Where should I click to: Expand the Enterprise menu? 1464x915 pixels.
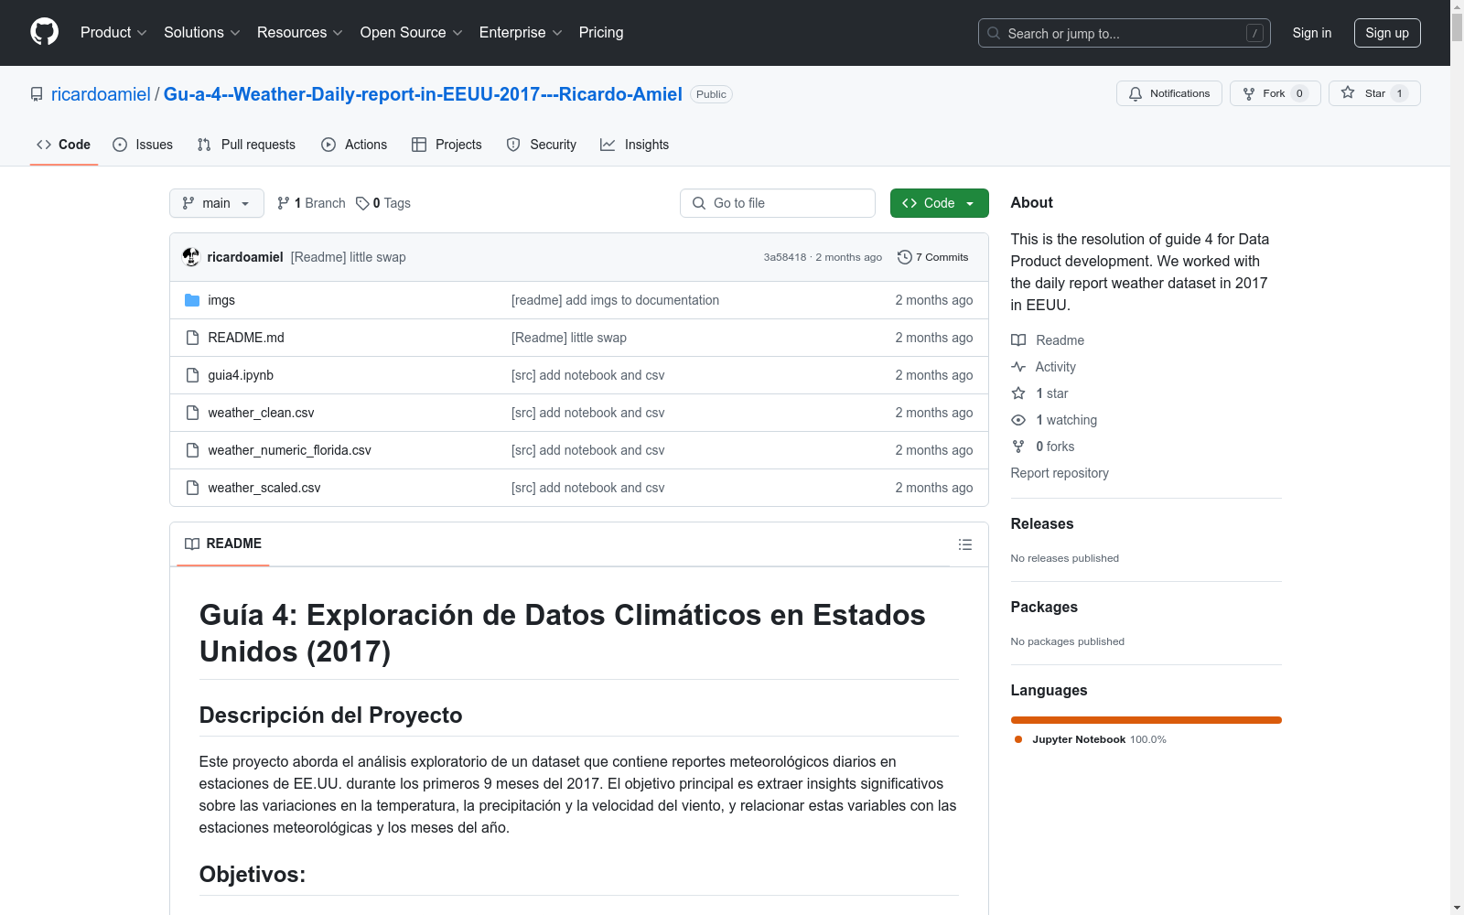pyautogui.click(x=521, y=32)
